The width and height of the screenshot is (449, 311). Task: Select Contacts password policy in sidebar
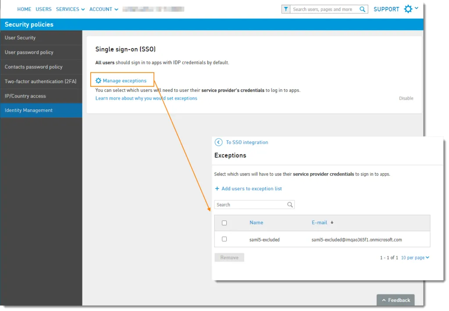41,67
